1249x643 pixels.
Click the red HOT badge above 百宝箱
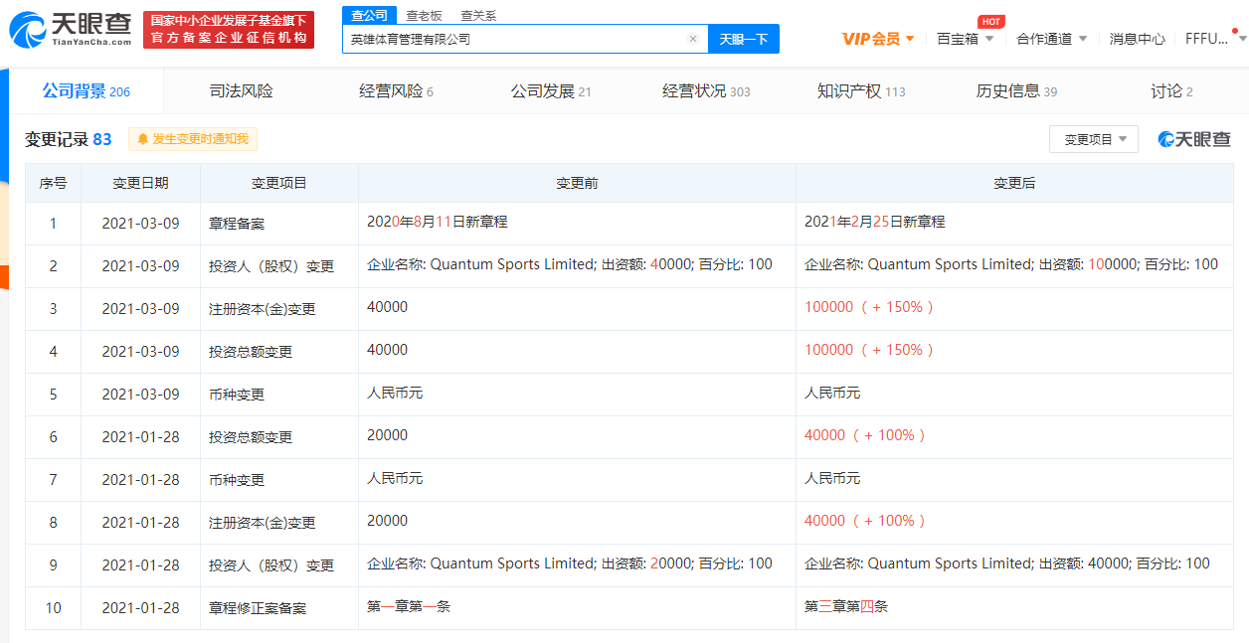pyautogui.click(x=990, y=21)
